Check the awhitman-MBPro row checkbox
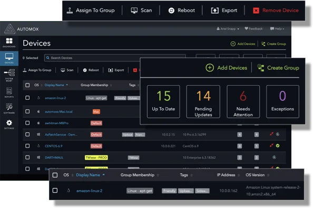 click(x=27, y=123)
